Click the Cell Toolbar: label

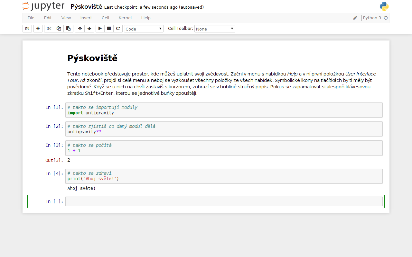pos(181,29)
